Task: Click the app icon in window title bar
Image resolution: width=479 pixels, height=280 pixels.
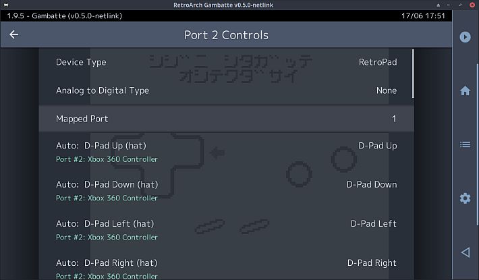Action: (6, 5)
